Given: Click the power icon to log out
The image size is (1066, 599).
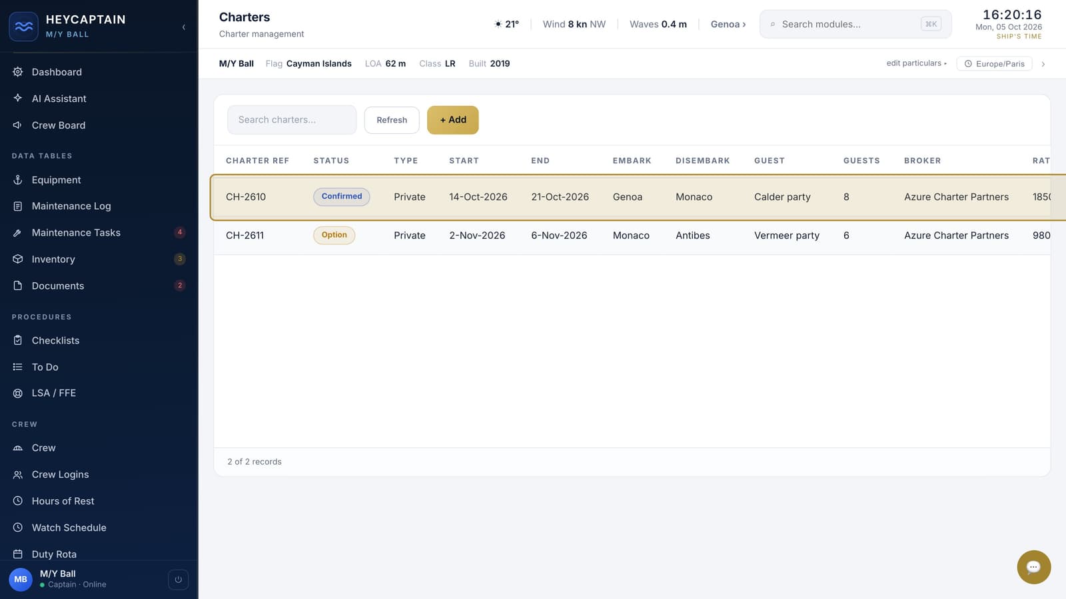Looking at the screenshot, I should tap(178, 580).
